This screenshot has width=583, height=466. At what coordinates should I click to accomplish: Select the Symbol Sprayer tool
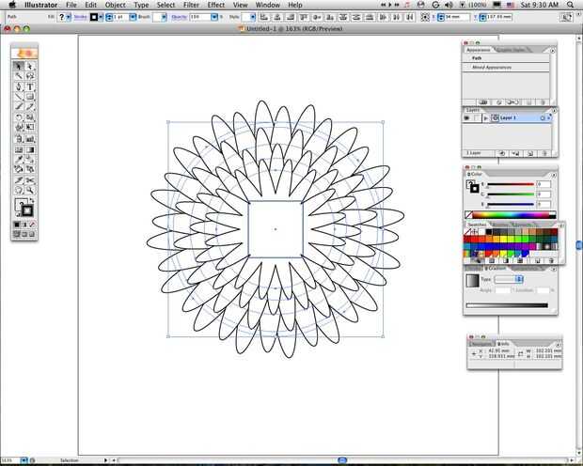coord(19,139)
